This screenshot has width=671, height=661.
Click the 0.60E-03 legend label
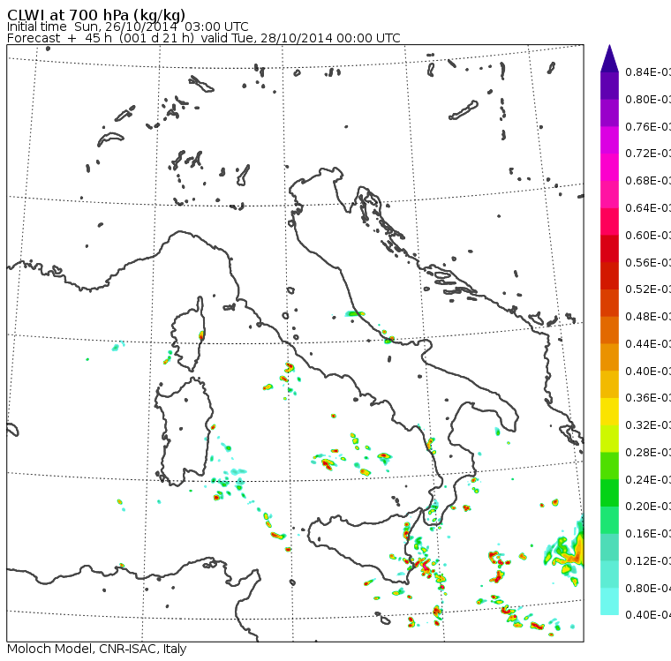point(648,236)
